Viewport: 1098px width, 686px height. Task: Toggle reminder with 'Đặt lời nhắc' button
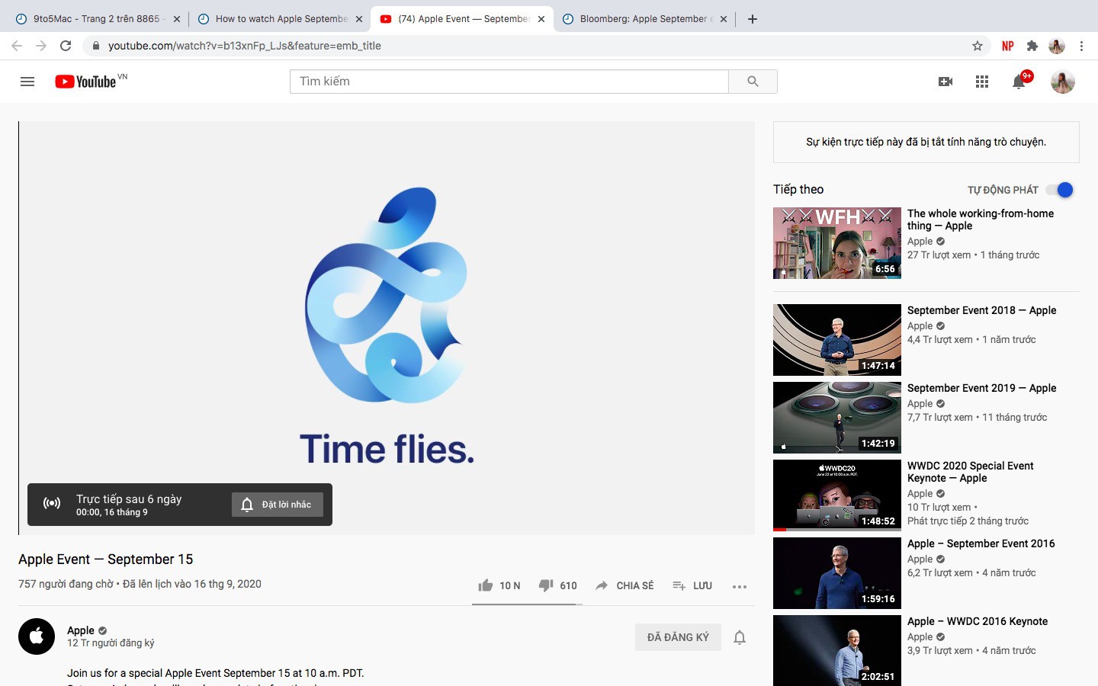(x=278, y=505)
